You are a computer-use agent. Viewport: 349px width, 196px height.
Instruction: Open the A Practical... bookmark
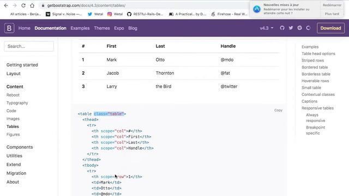tap(188, 14)
